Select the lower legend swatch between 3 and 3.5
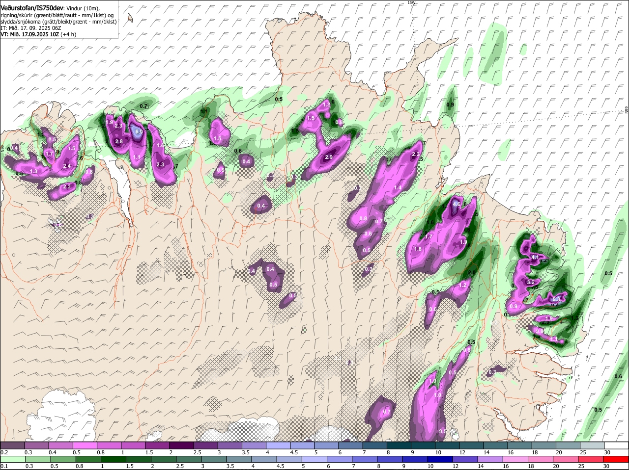The height and width of the screenshot is (470, 629). [x=215, y=459]
